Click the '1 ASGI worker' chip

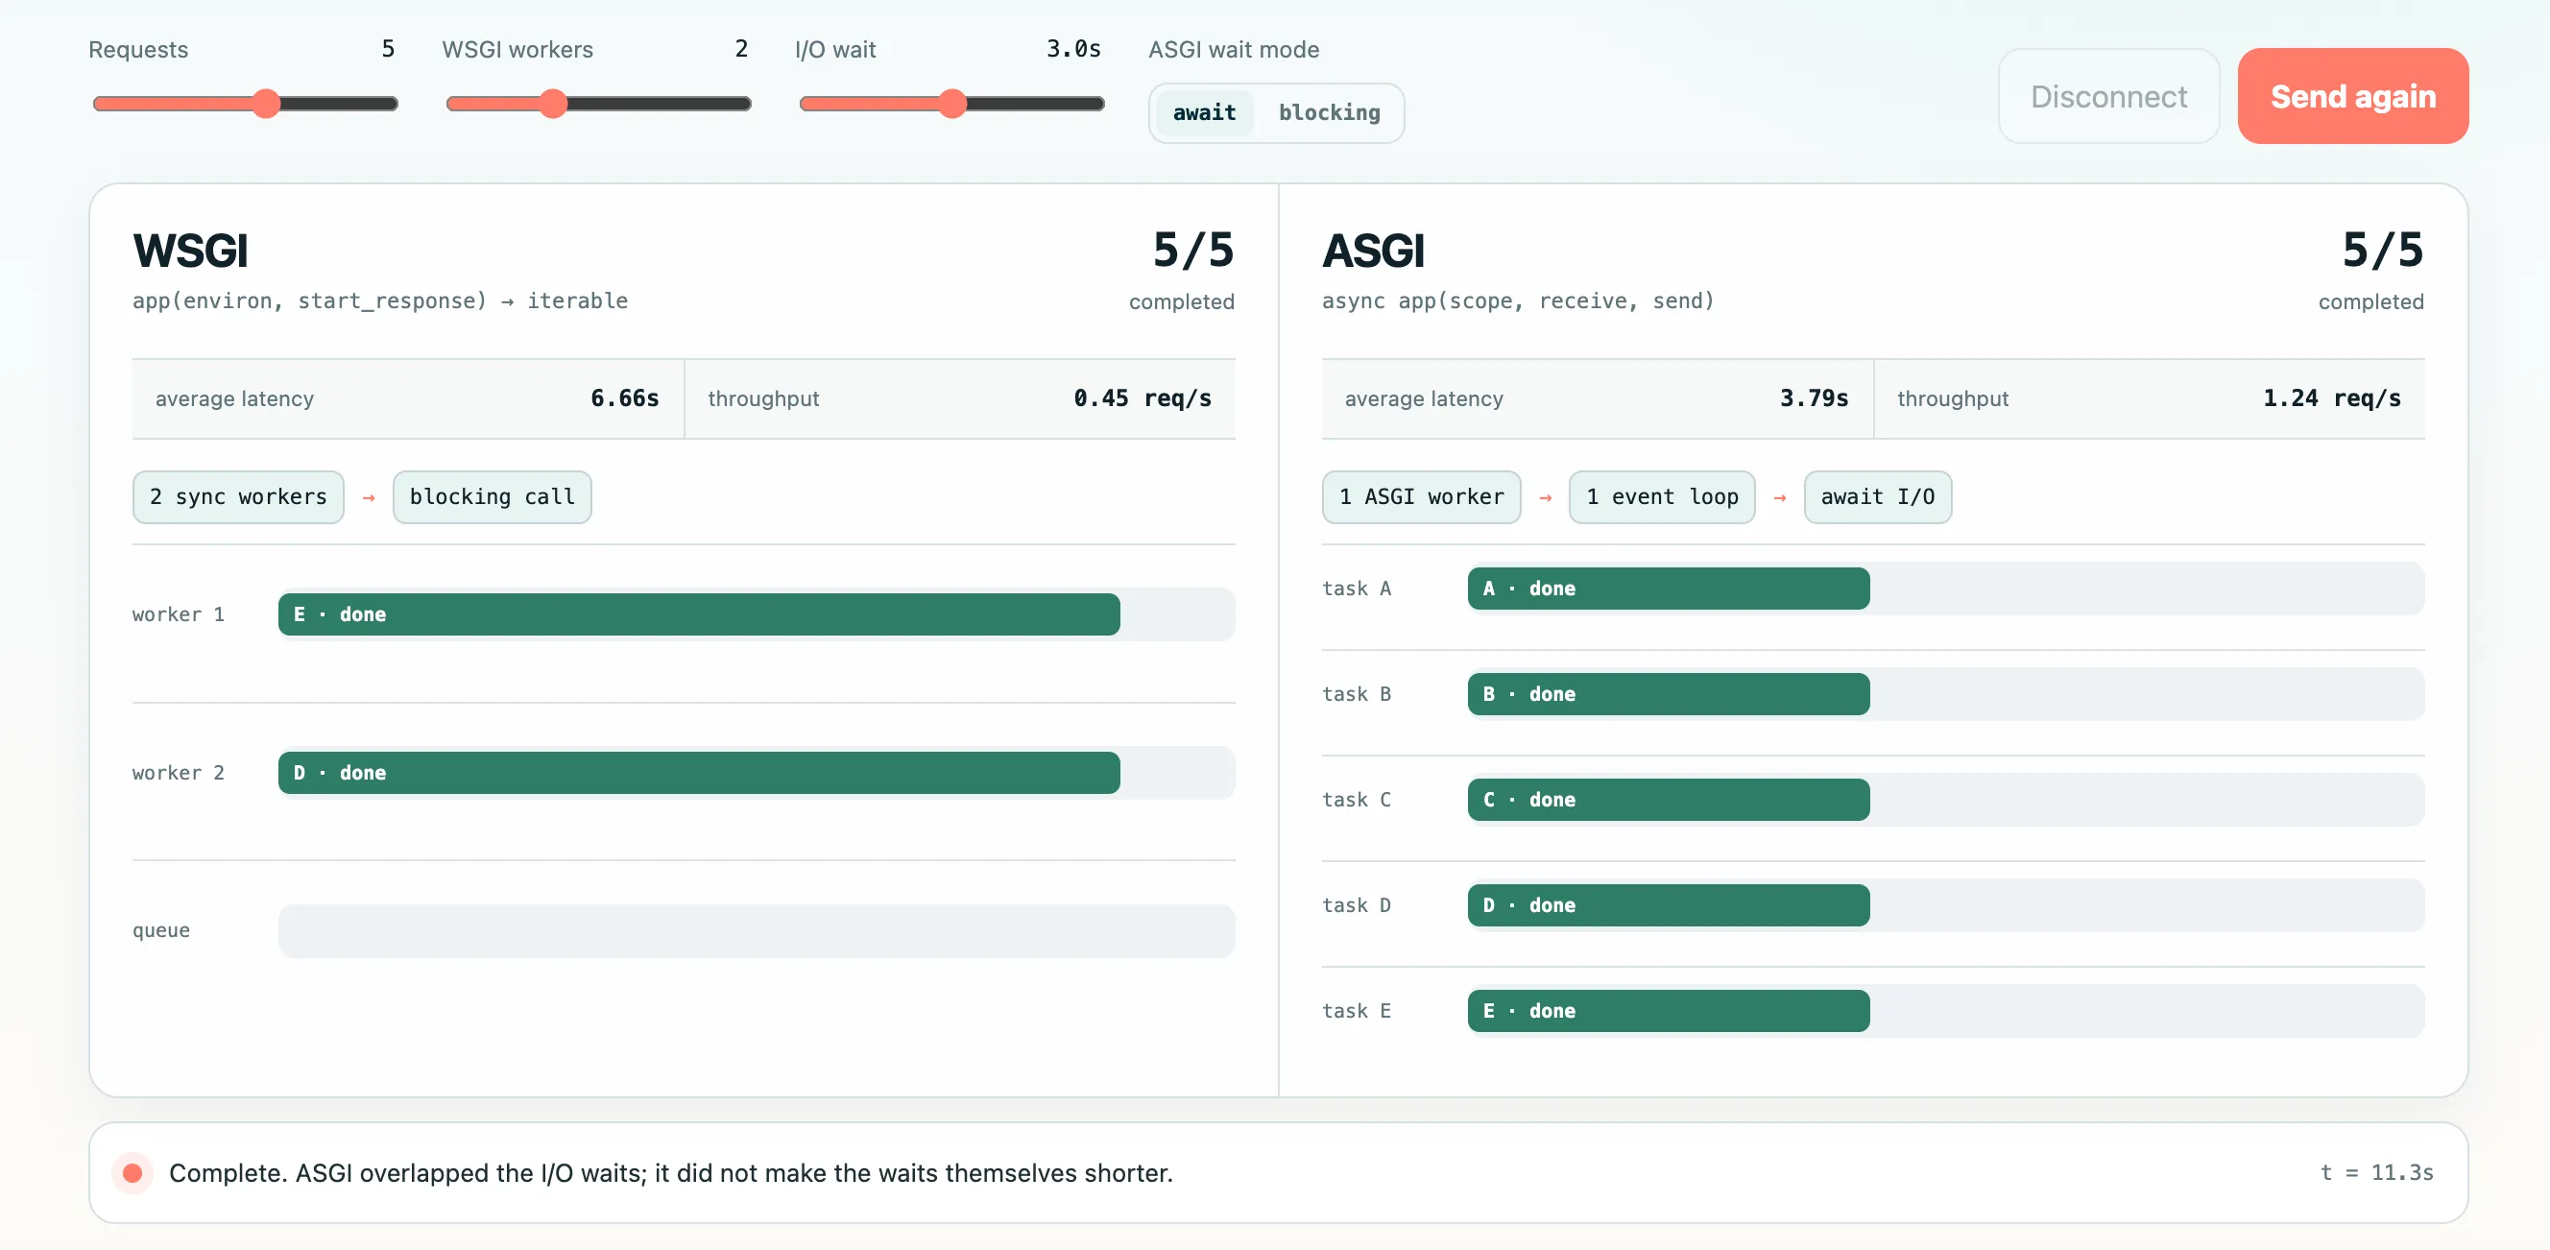1421,497
